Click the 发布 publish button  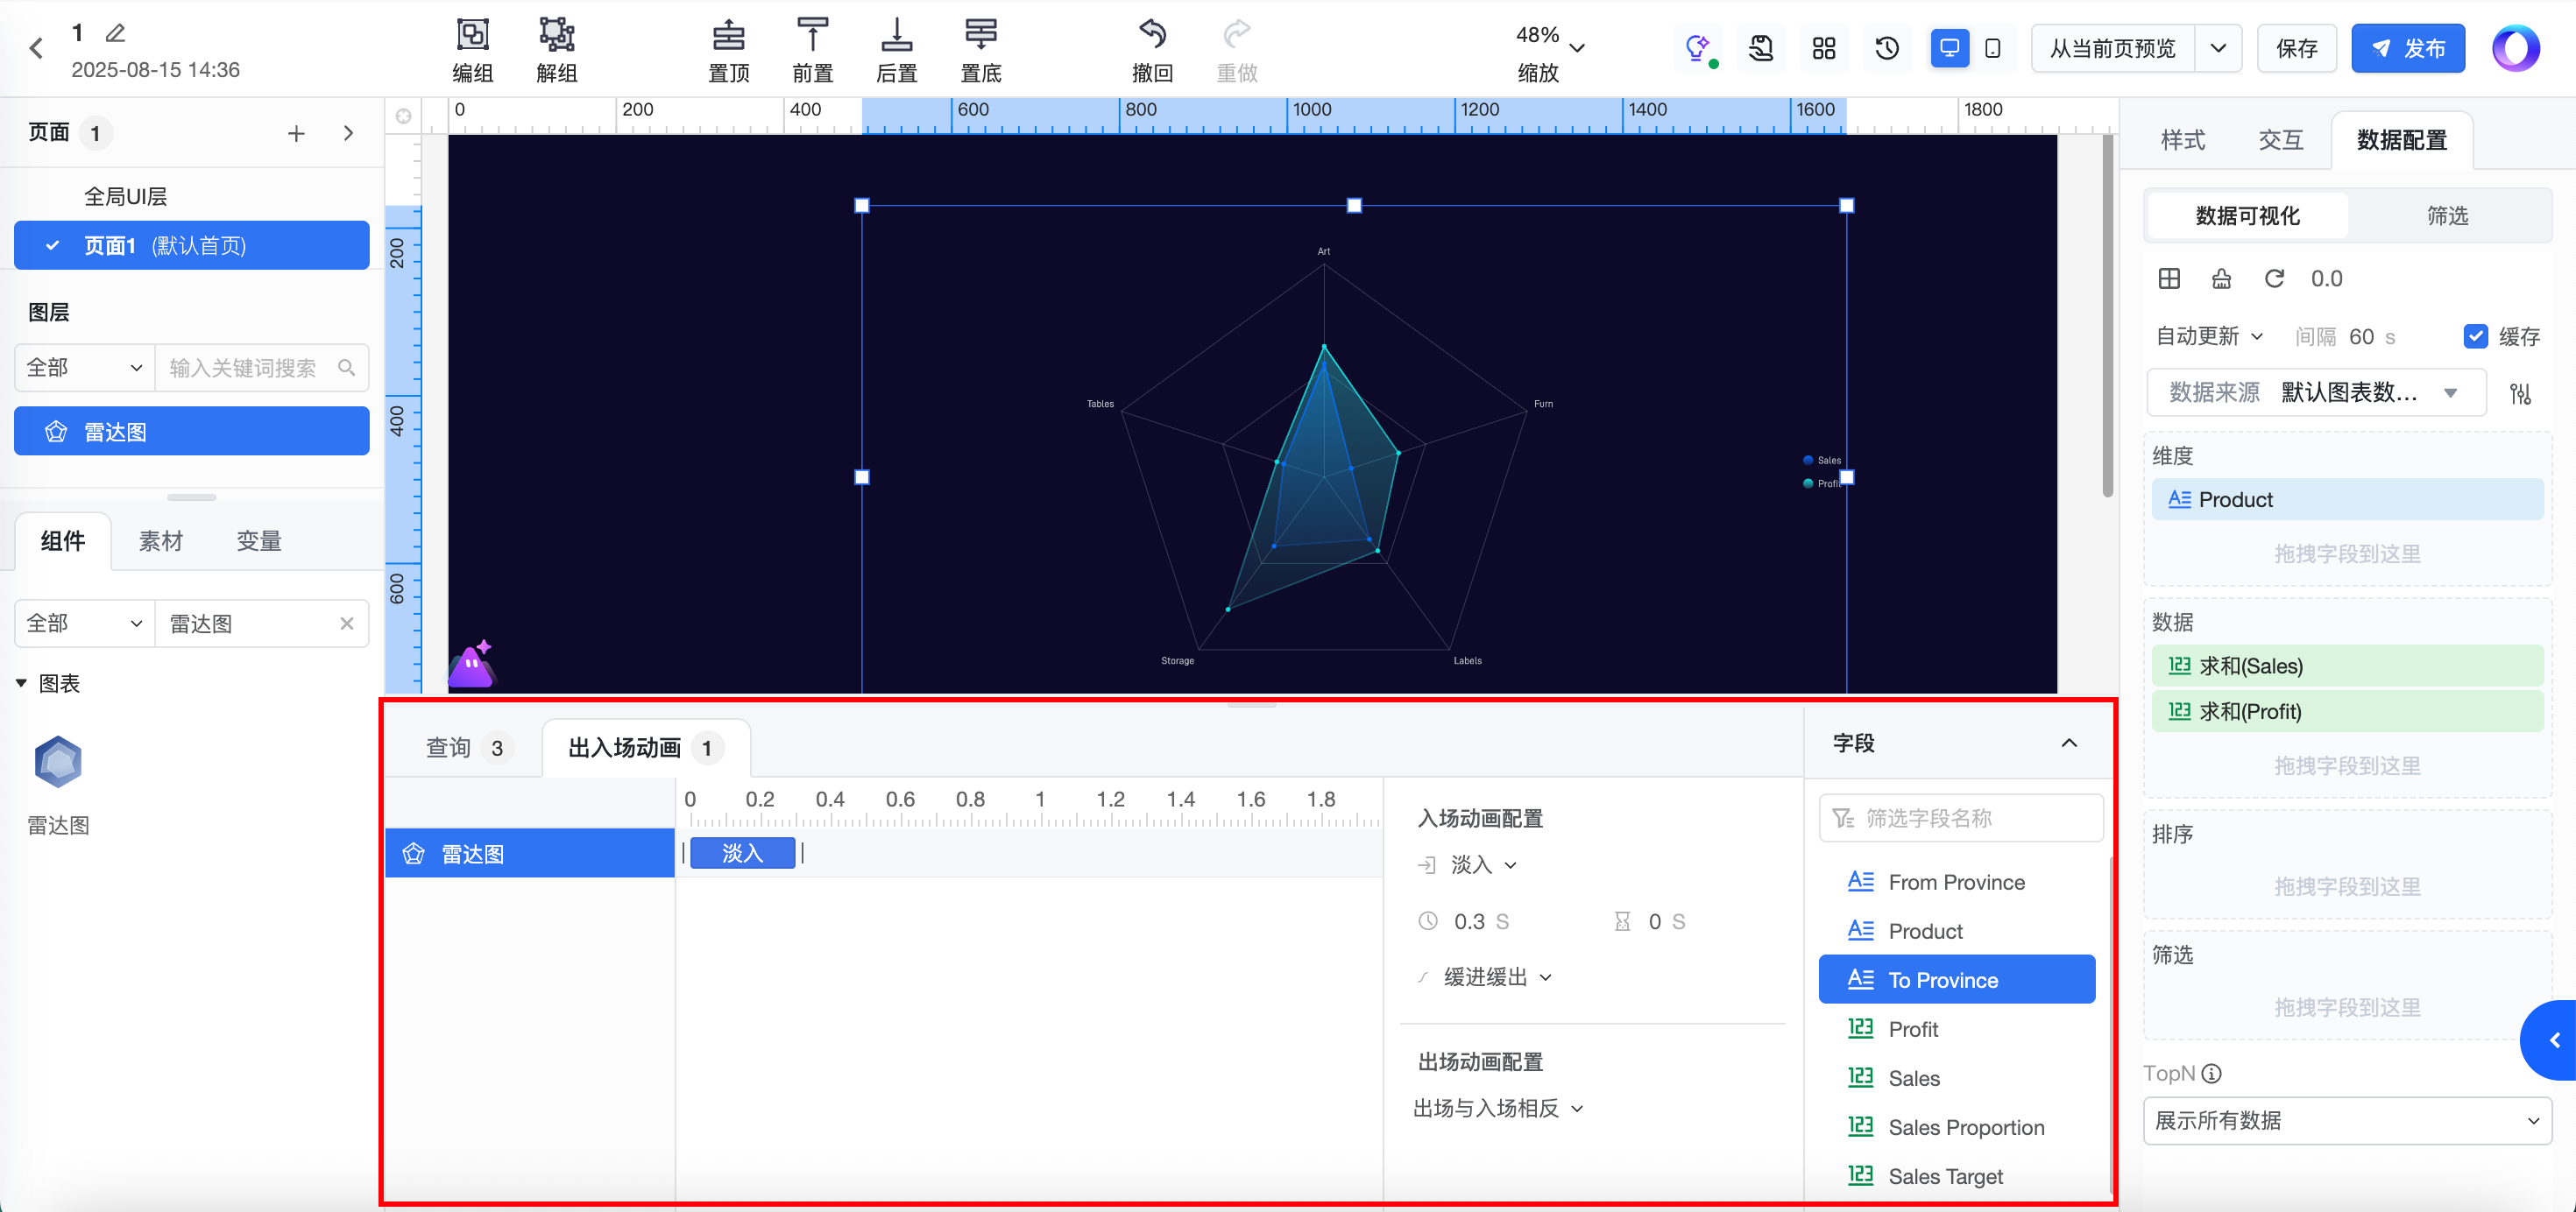pyautogui.click(x=2407, y=48)
